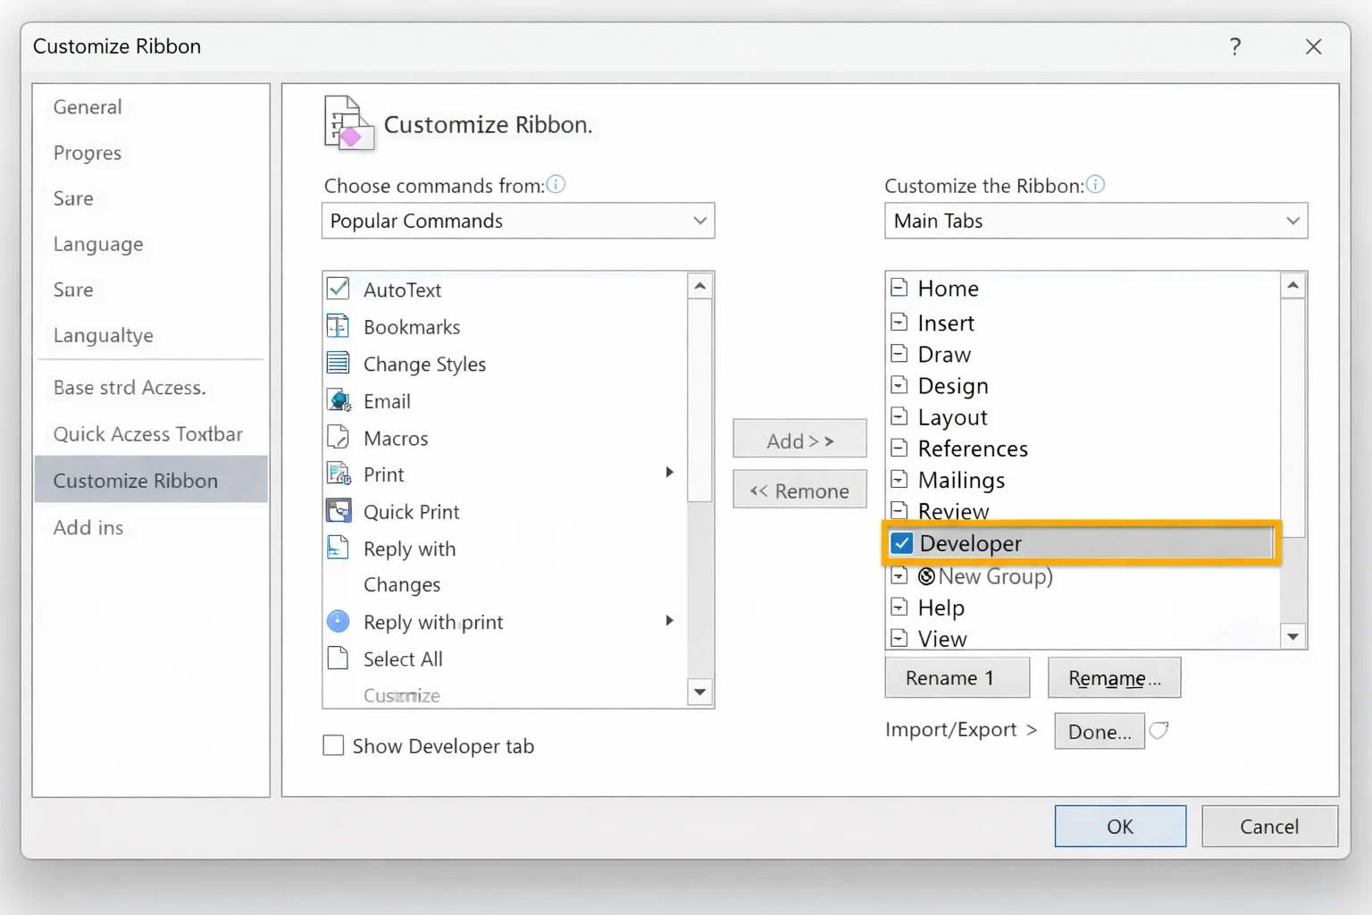Toggle the Layout tab expander
The image size is (1372, 915).
899,416
